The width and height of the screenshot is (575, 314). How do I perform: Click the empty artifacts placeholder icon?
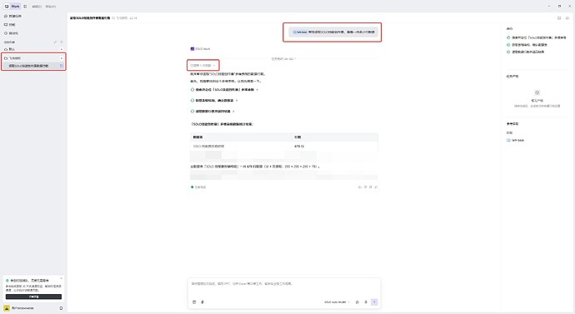coord(537,92)
